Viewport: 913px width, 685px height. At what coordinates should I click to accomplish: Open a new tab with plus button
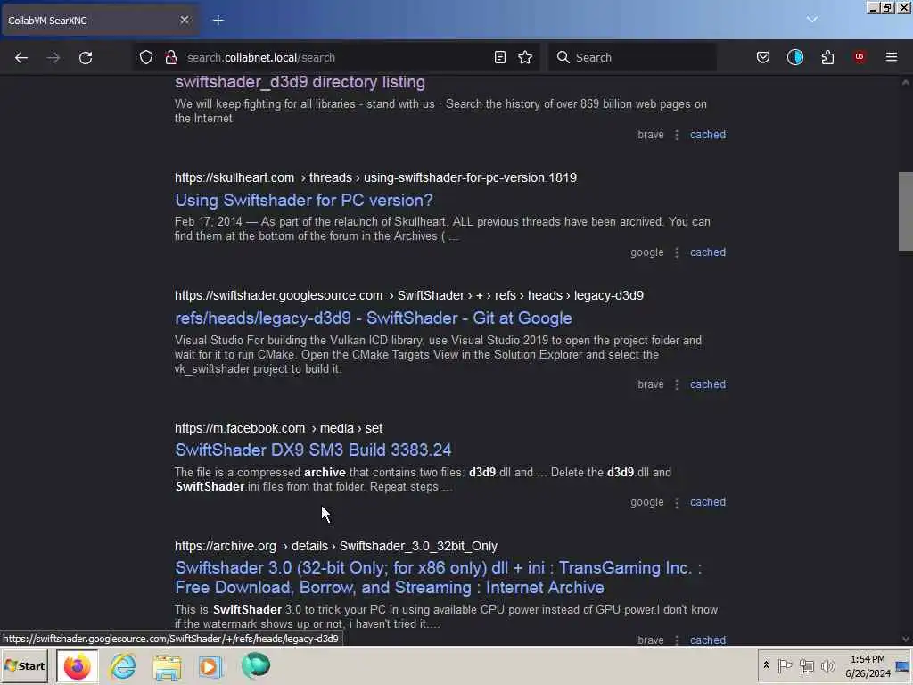point(218,21)
